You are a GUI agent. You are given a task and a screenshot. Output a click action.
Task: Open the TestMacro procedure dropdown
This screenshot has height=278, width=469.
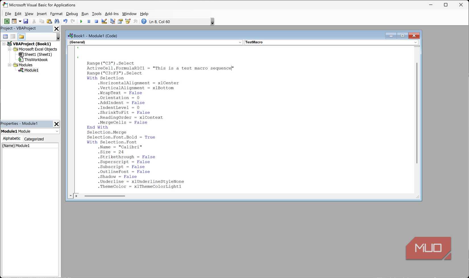pos(415,42)
